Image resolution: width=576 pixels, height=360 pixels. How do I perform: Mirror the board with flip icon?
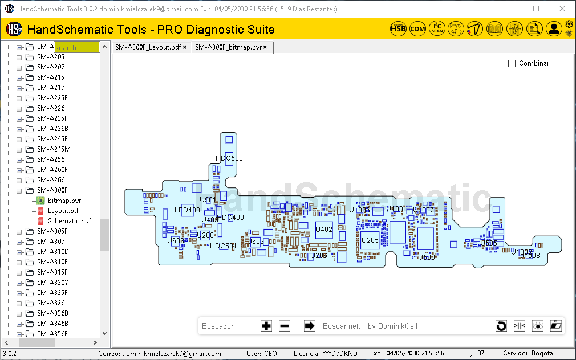[x=520, y=326]
